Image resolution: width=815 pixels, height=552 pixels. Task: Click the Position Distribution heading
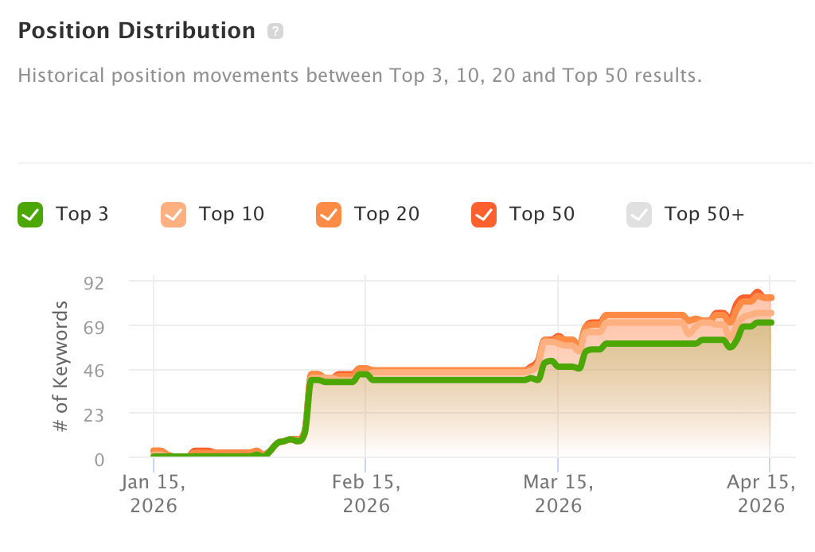point(136,31)
